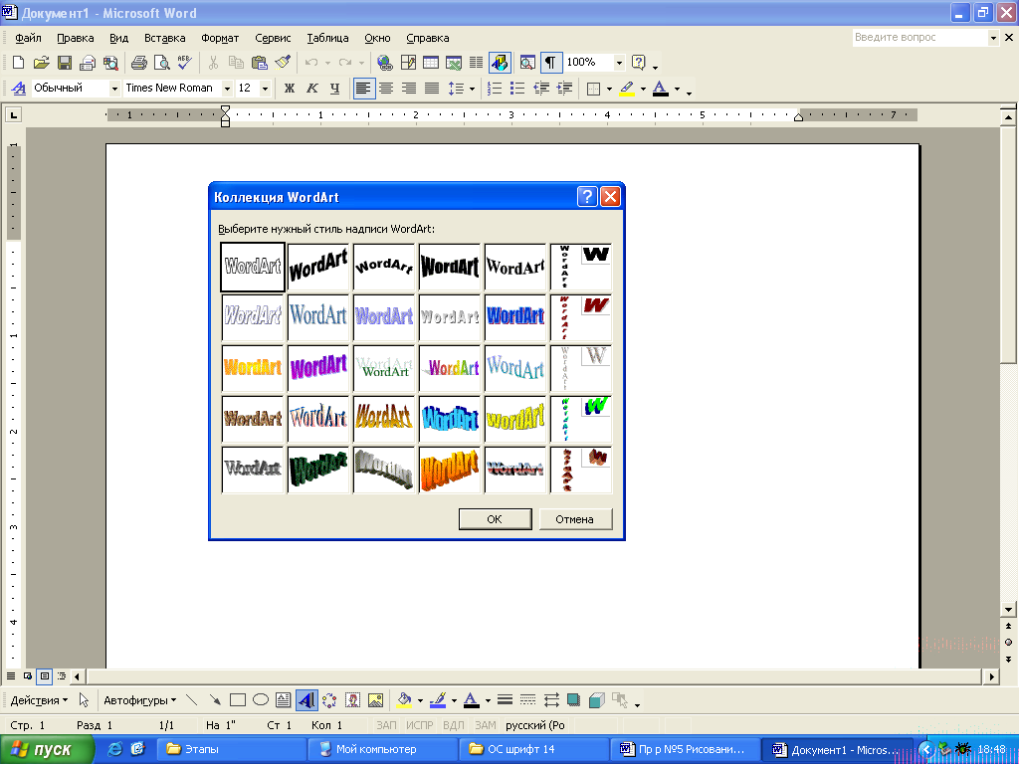The width and height of the screenshot is (1019, 764).
Task: Toggle non-printing paragraph marks
Action: [550, 63]
